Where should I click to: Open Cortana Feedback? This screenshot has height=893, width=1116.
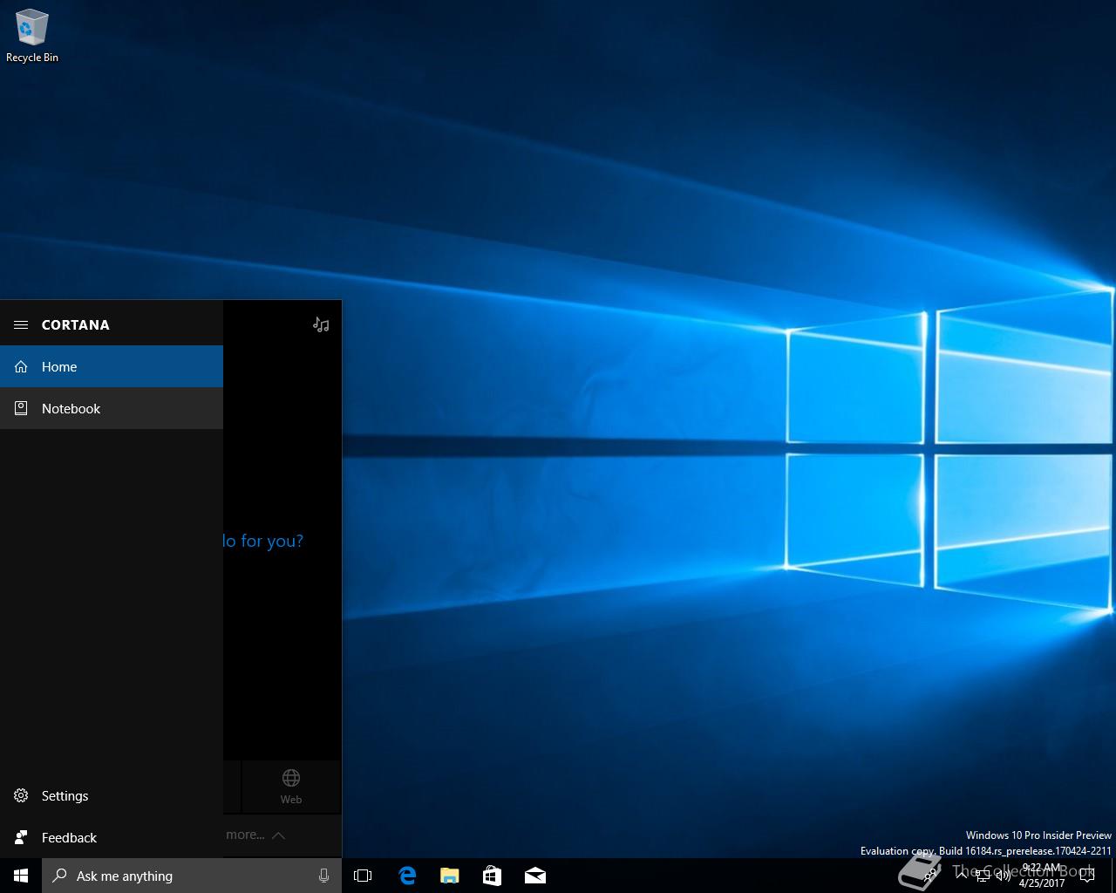point(112,837)
